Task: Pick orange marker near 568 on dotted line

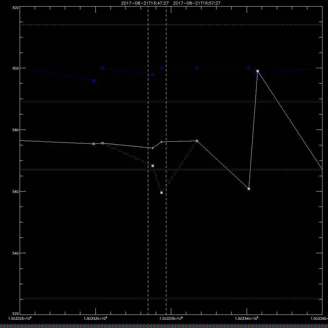Action: pyautogui.click(x=153, y=166)
